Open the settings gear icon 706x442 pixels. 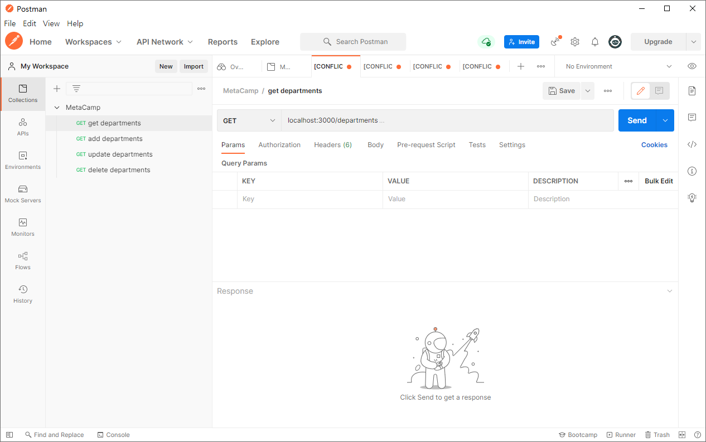coord(575,42)
